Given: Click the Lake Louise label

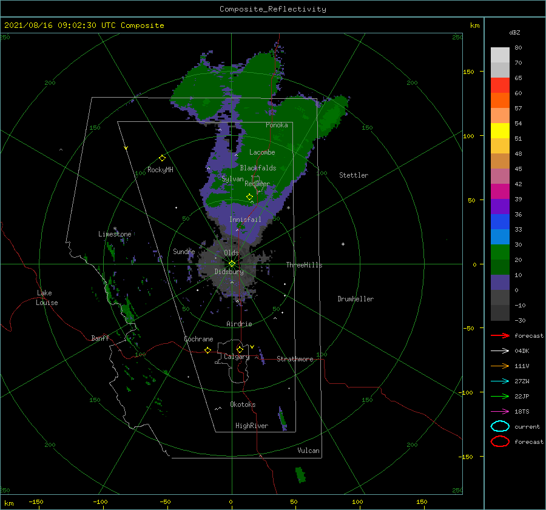Looking at the screenshot, I should coord(47,298).
